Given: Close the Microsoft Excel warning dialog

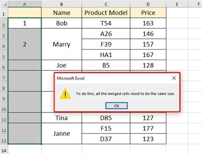Looking at the screenshot, I should coord(174,78).
